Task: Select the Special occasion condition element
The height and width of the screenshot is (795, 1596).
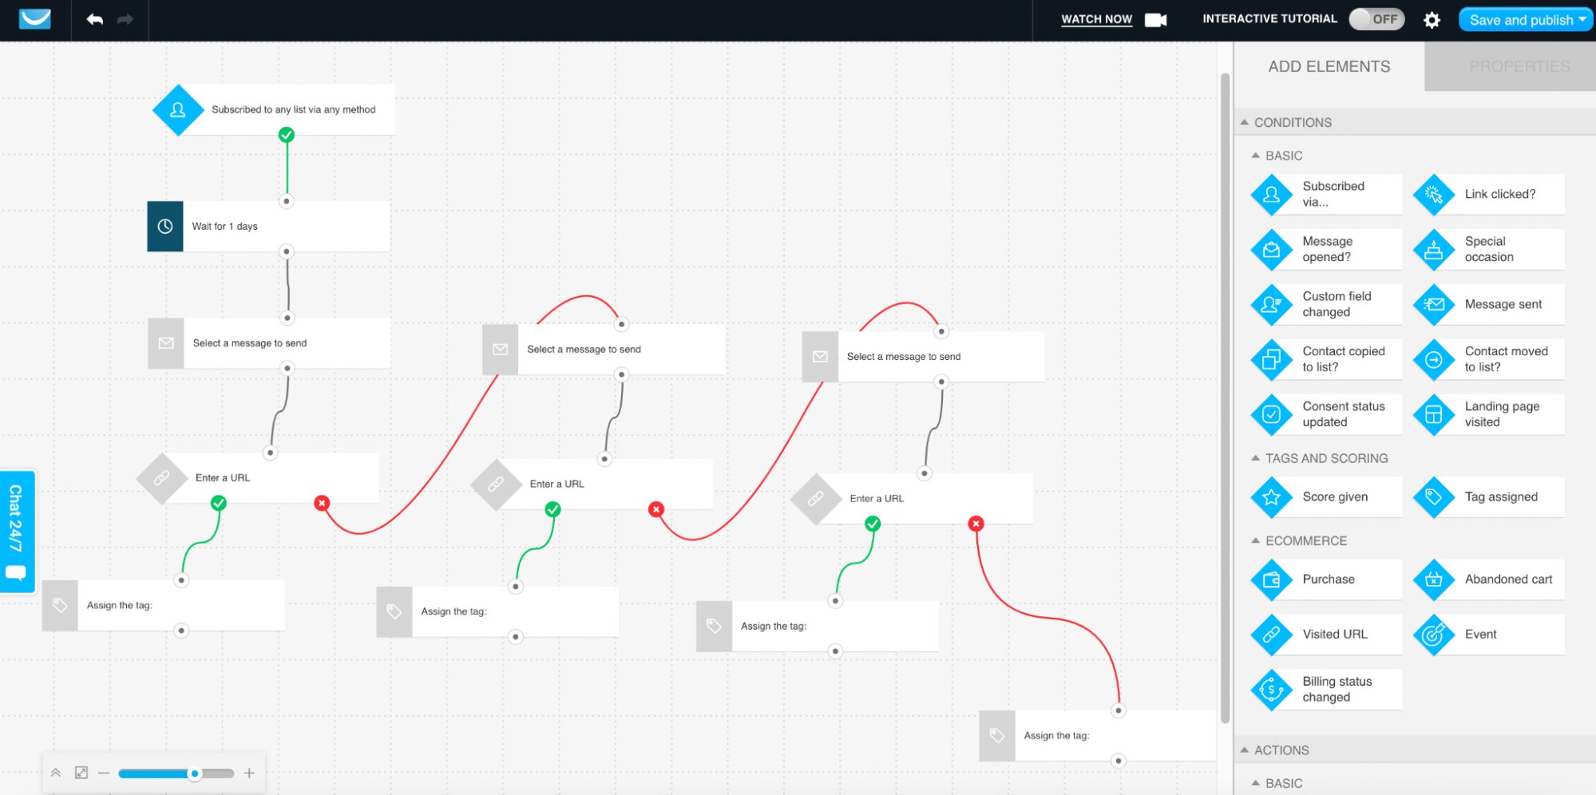Action: click(x=1488, y=249)
